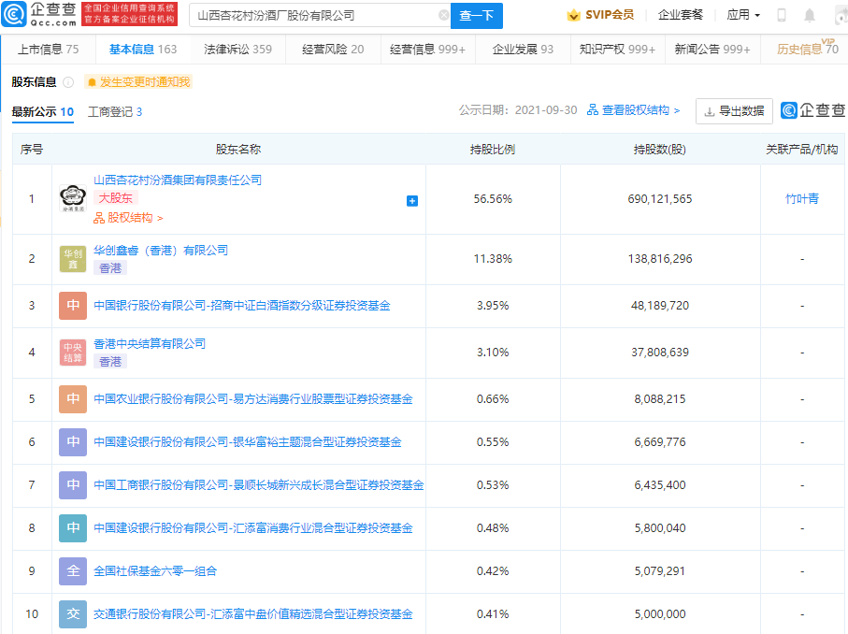848x634 pixels.
Task: Select the 最新公示 10 sub-tab
Action: (x=43, y=112)
